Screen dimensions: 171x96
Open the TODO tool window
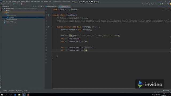(x=5, y=90)
